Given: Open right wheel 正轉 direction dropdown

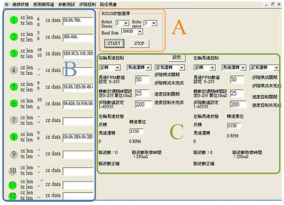Looking at the screenshot, I should pyautogui.click(x=110, y=68).
